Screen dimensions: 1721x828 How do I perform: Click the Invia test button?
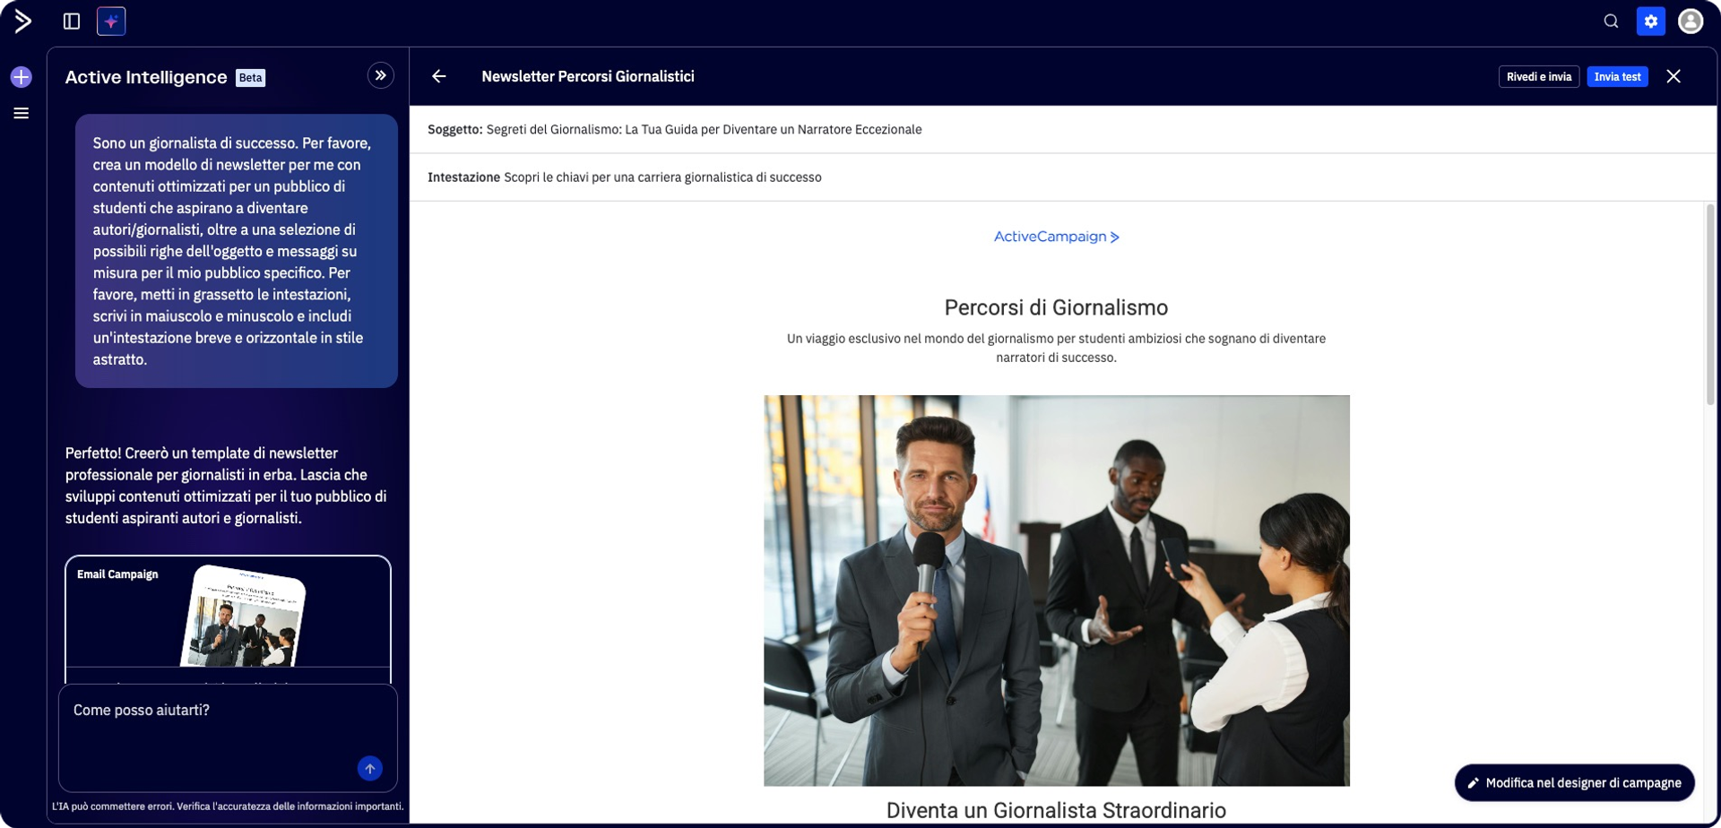(1617, 77)
